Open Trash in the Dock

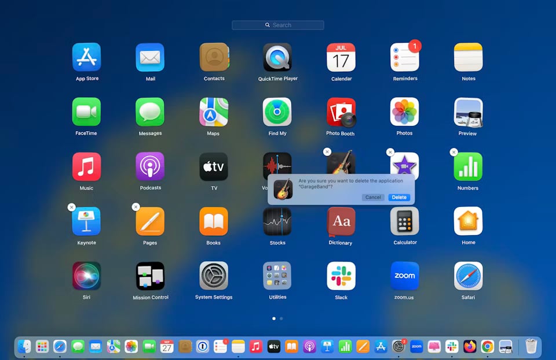pos(531,346)
